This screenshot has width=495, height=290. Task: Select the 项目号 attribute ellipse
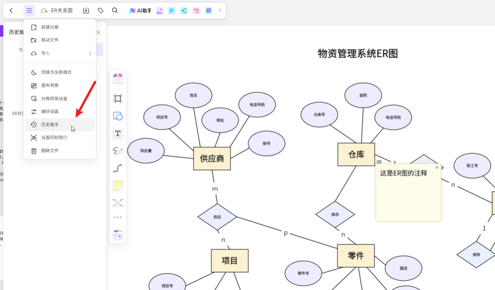click(167, 284)
